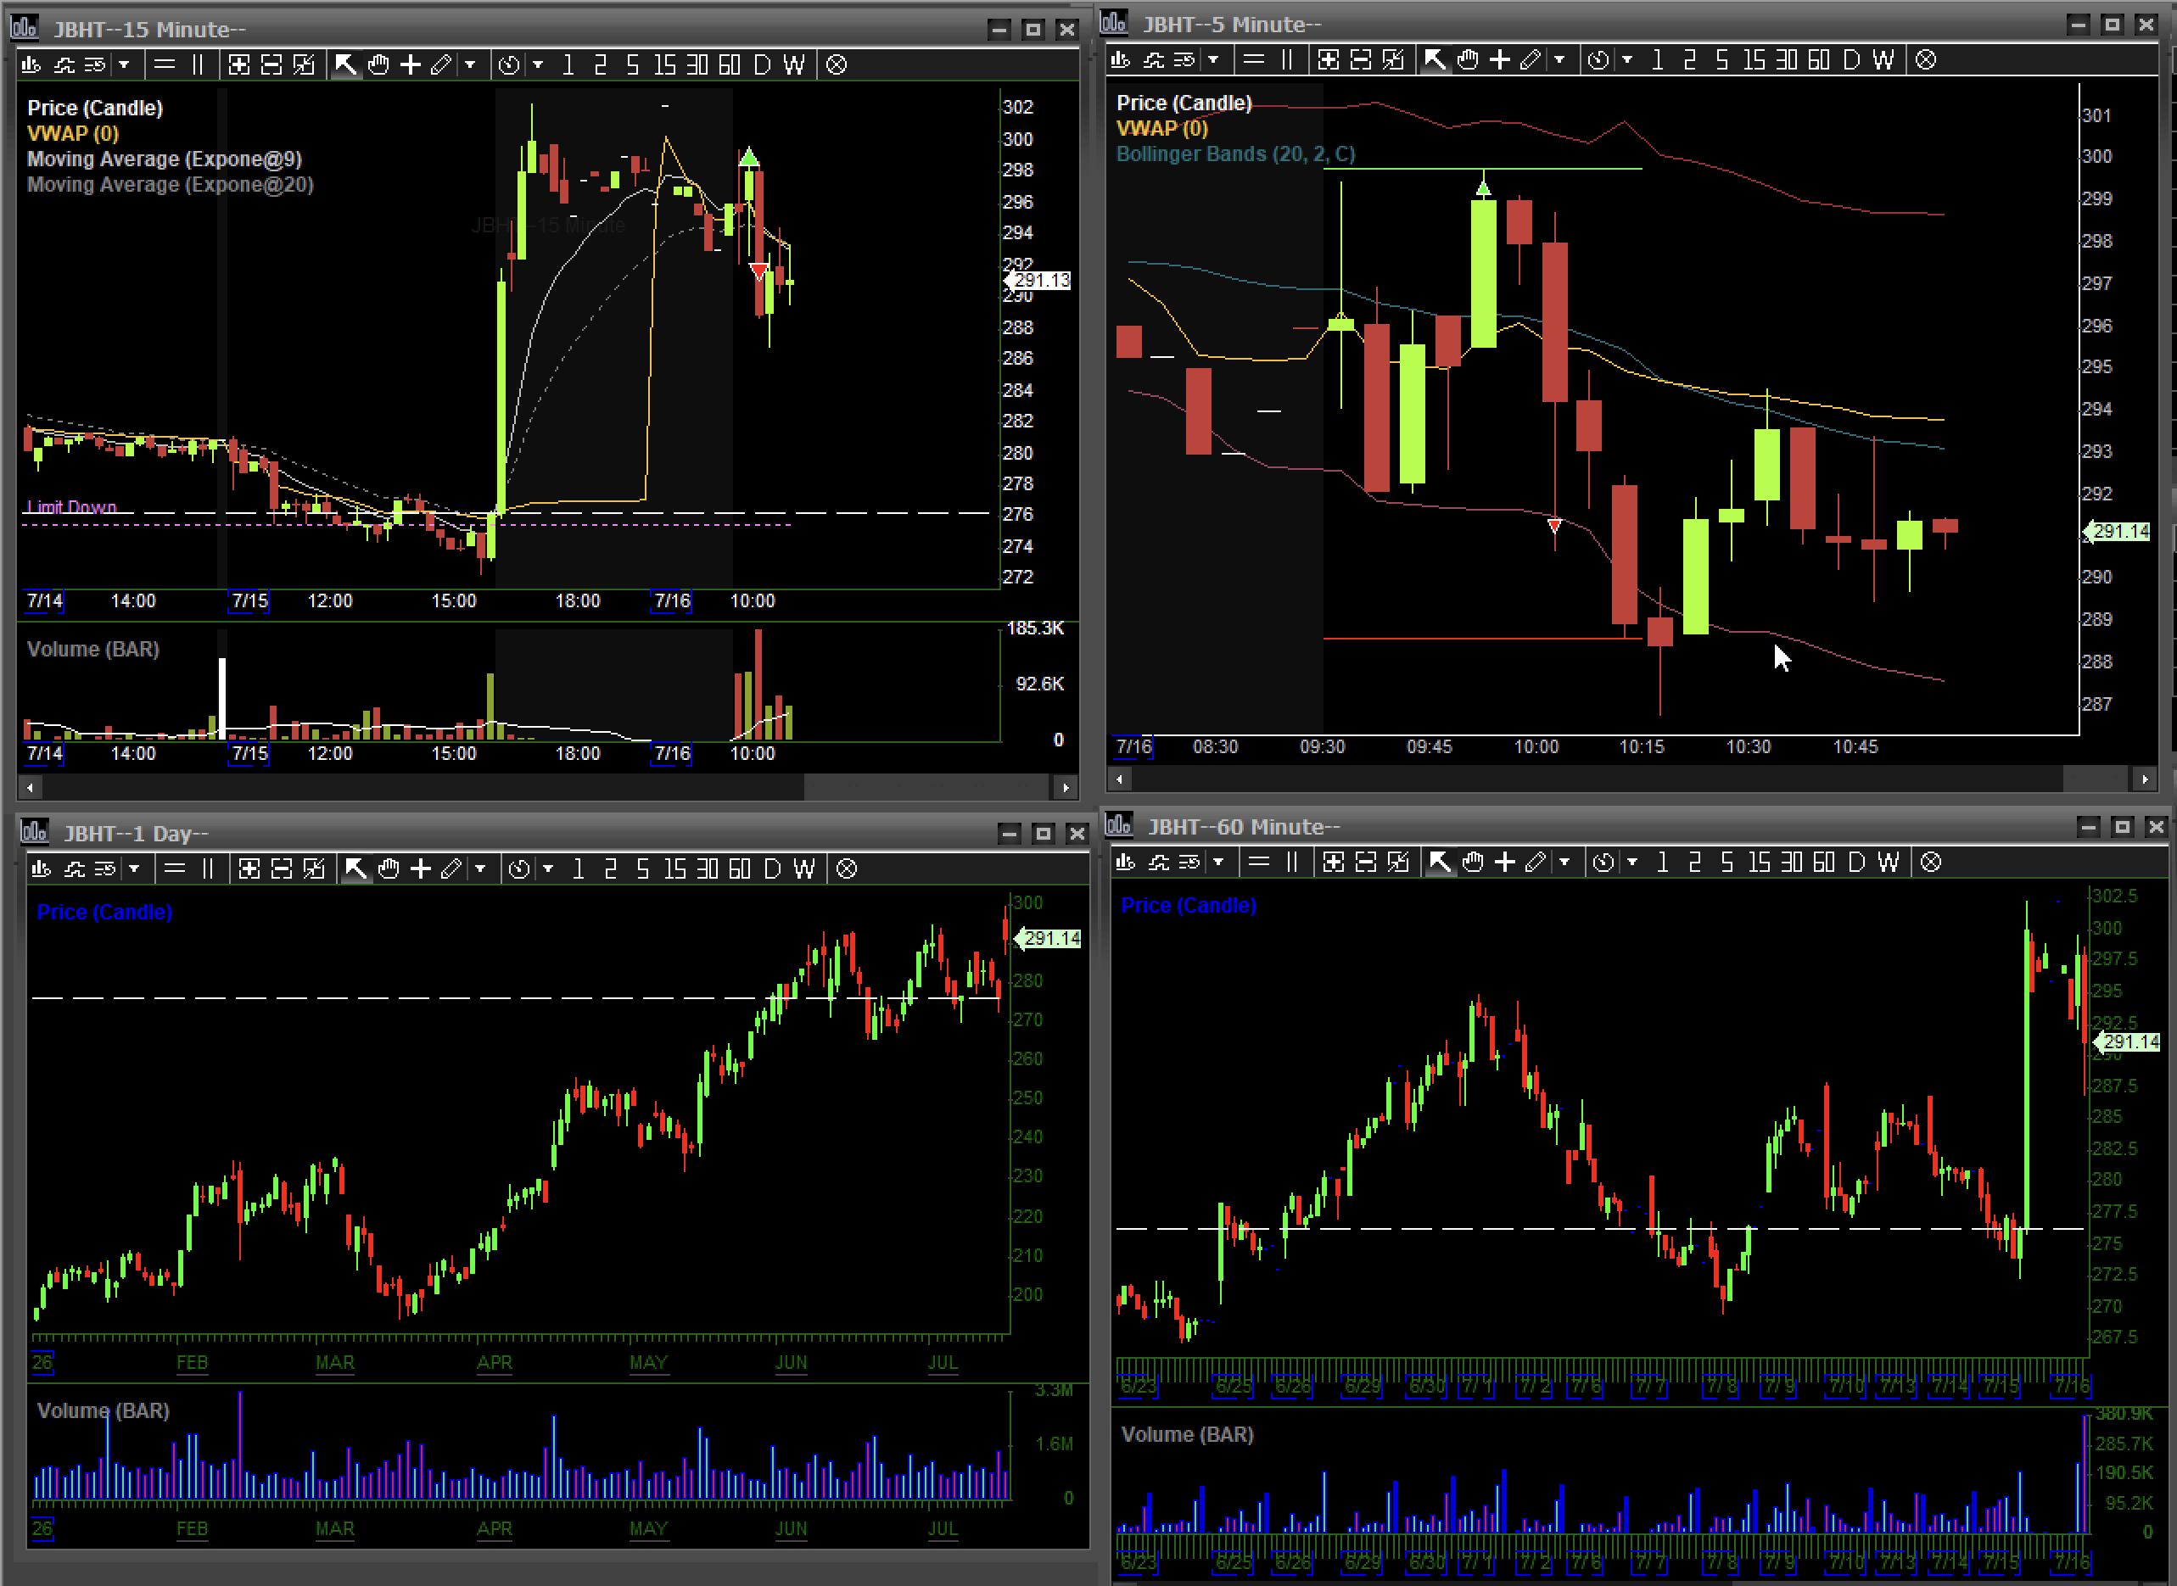Select the W weekly interval in 15 Minute toolbar

(794, 65)
